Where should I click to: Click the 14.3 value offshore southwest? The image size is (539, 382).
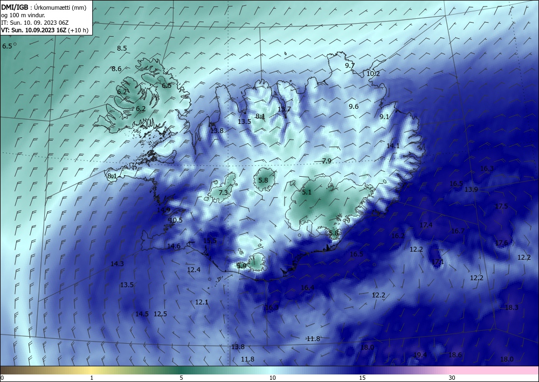[x=117, y=264]
